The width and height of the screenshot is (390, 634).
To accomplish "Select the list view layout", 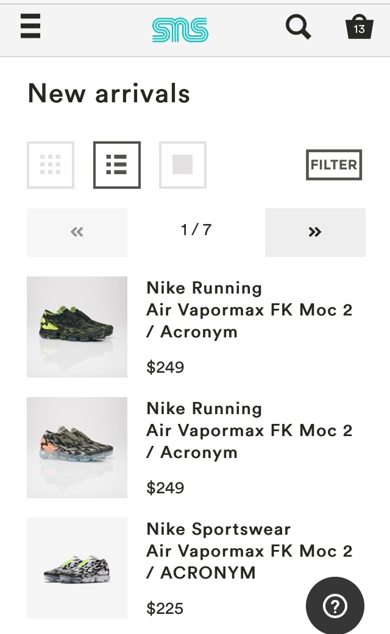I will [116, 164].
